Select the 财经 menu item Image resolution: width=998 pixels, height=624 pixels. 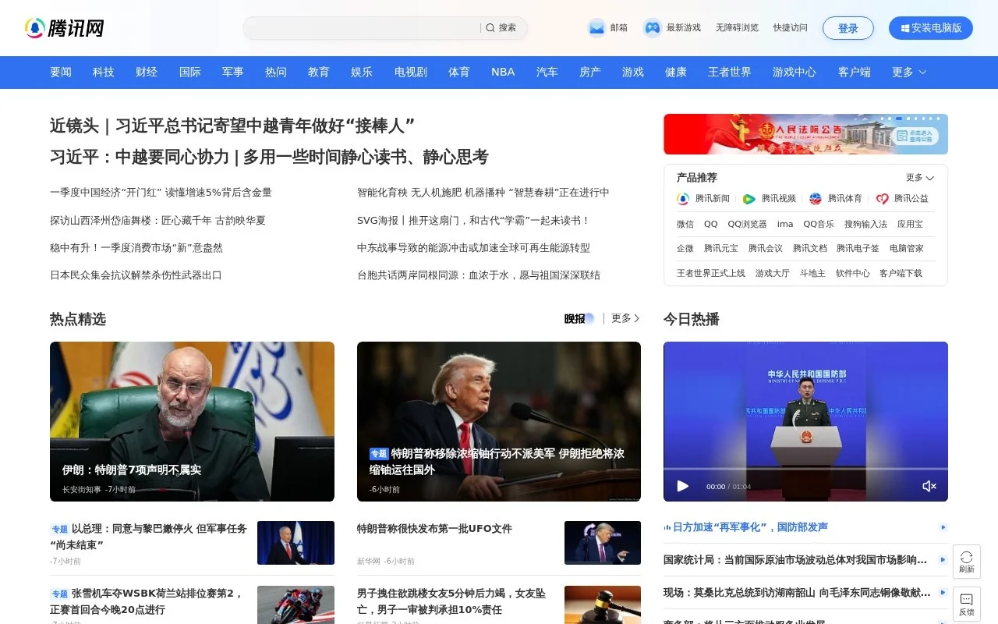pos(147,72)
